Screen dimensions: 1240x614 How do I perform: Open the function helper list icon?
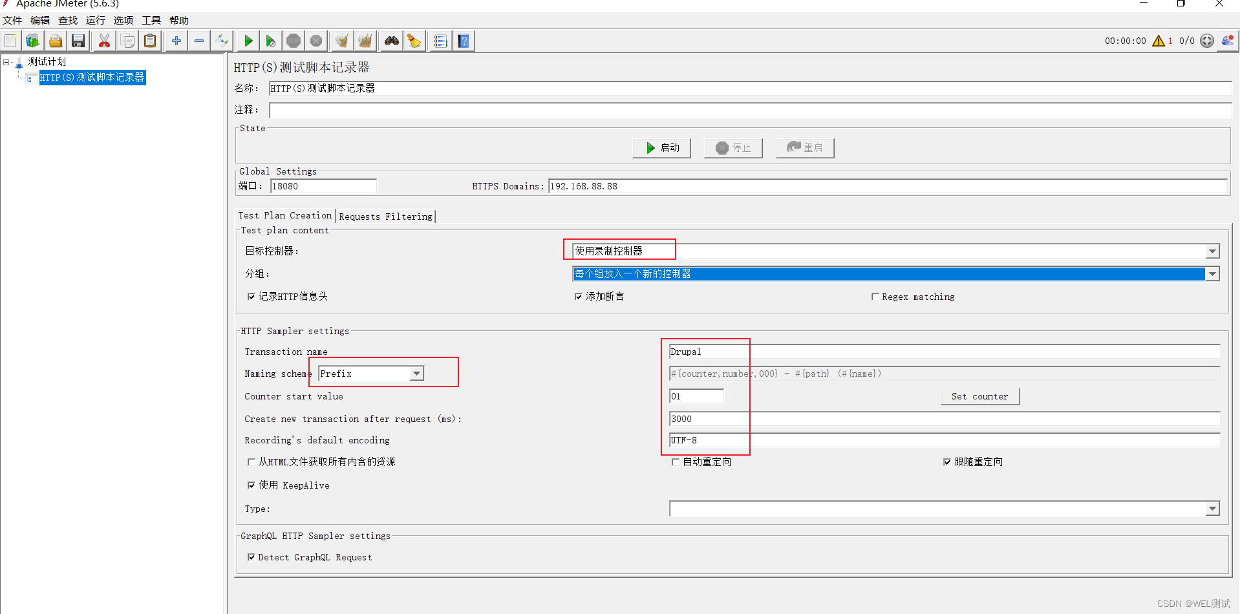click(440, 41)
